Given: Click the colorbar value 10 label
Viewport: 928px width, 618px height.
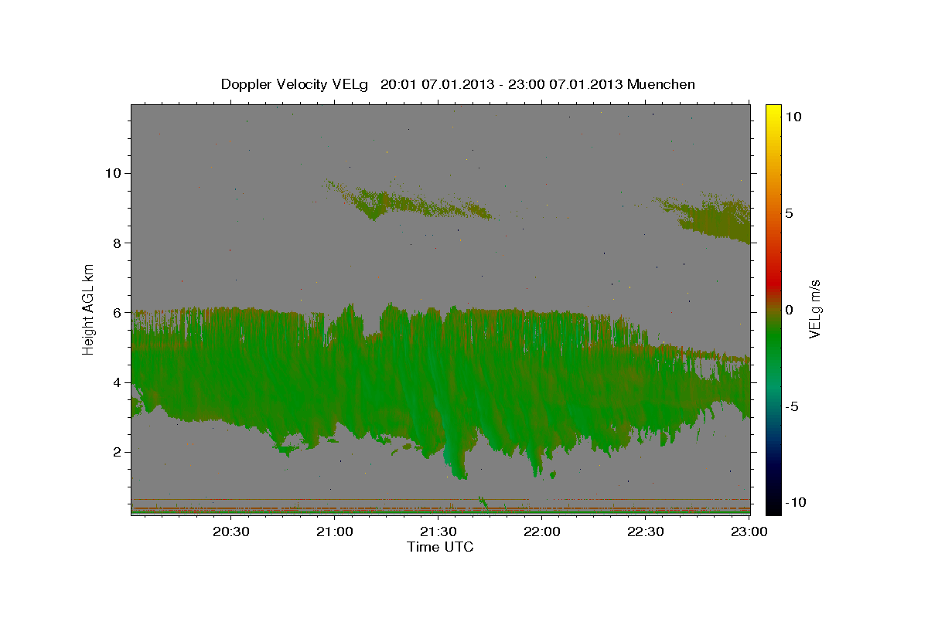Looking at the screenshot, I should [793, 117].
